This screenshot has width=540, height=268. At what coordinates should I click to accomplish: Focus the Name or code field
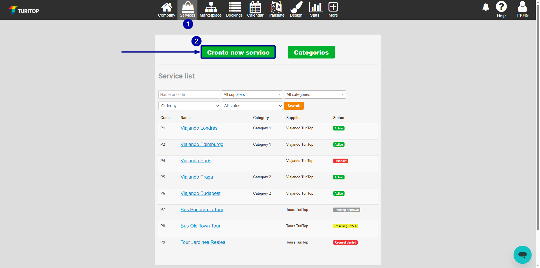[x=189, y=94]
